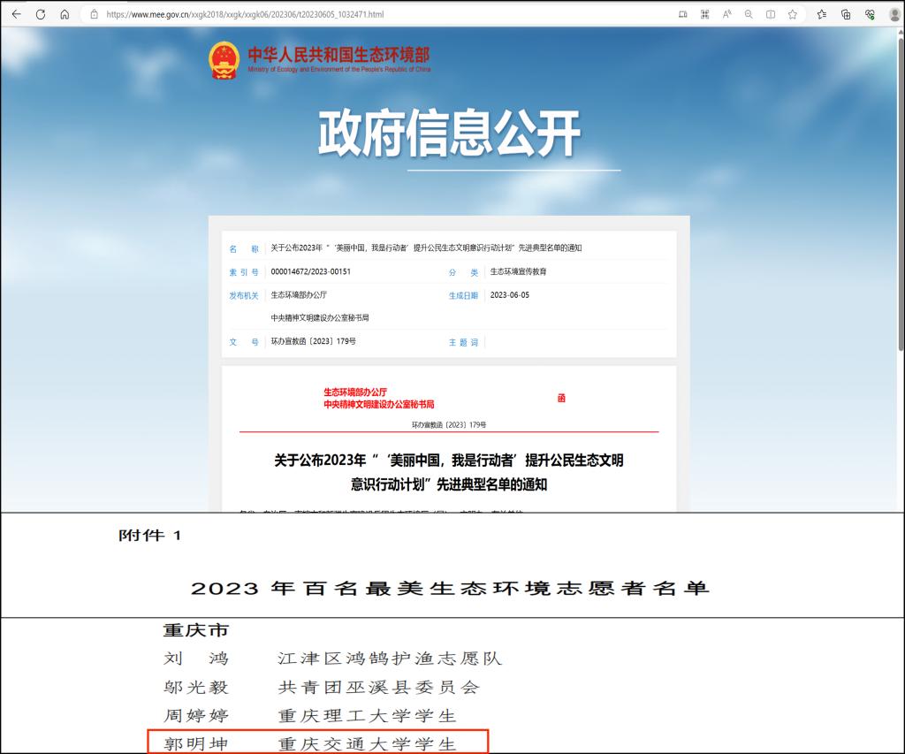The width and height of the screenshot is (905, 754).
Task: Click the 分类 label
Action: click(x=463, y=272)
